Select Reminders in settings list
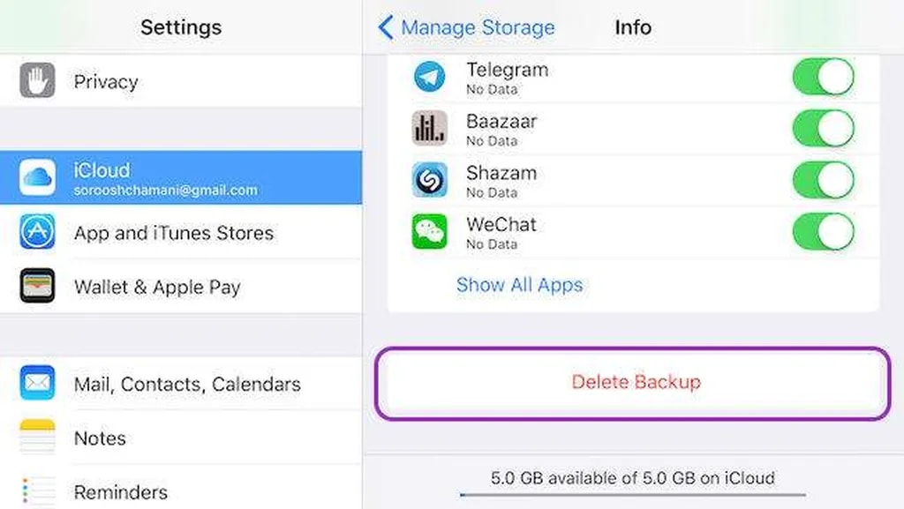The image size is (904, 509). pyautogui.click(x=120, y=491)
